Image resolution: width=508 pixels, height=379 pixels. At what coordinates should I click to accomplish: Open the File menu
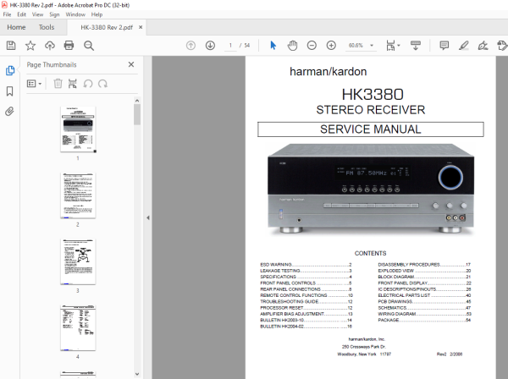pos(7,14)
